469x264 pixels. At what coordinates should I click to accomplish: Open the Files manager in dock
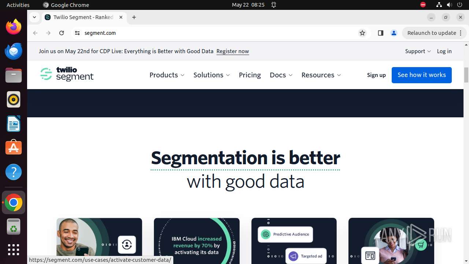[x=14, y=75]
